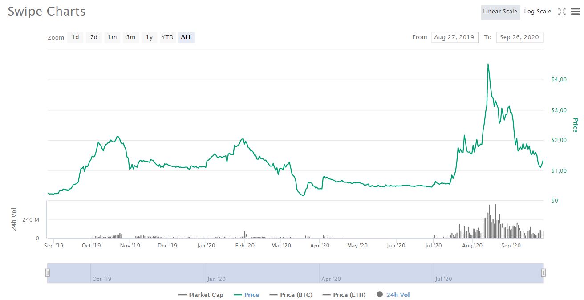Grab right handle of range navigator

coord(543,273)
